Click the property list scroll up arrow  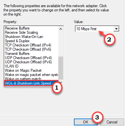(x=61, y=29)
